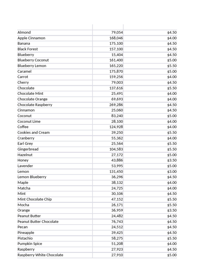
Task: Click the 58,275 Pistachio quantity
Action: [x=117, y=238]
